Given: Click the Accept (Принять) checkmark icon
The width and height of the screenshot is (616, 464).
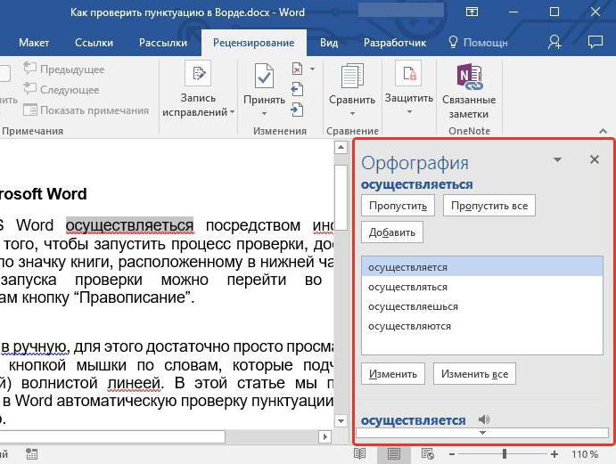Looking at the screenshot, I should (264, 76).
